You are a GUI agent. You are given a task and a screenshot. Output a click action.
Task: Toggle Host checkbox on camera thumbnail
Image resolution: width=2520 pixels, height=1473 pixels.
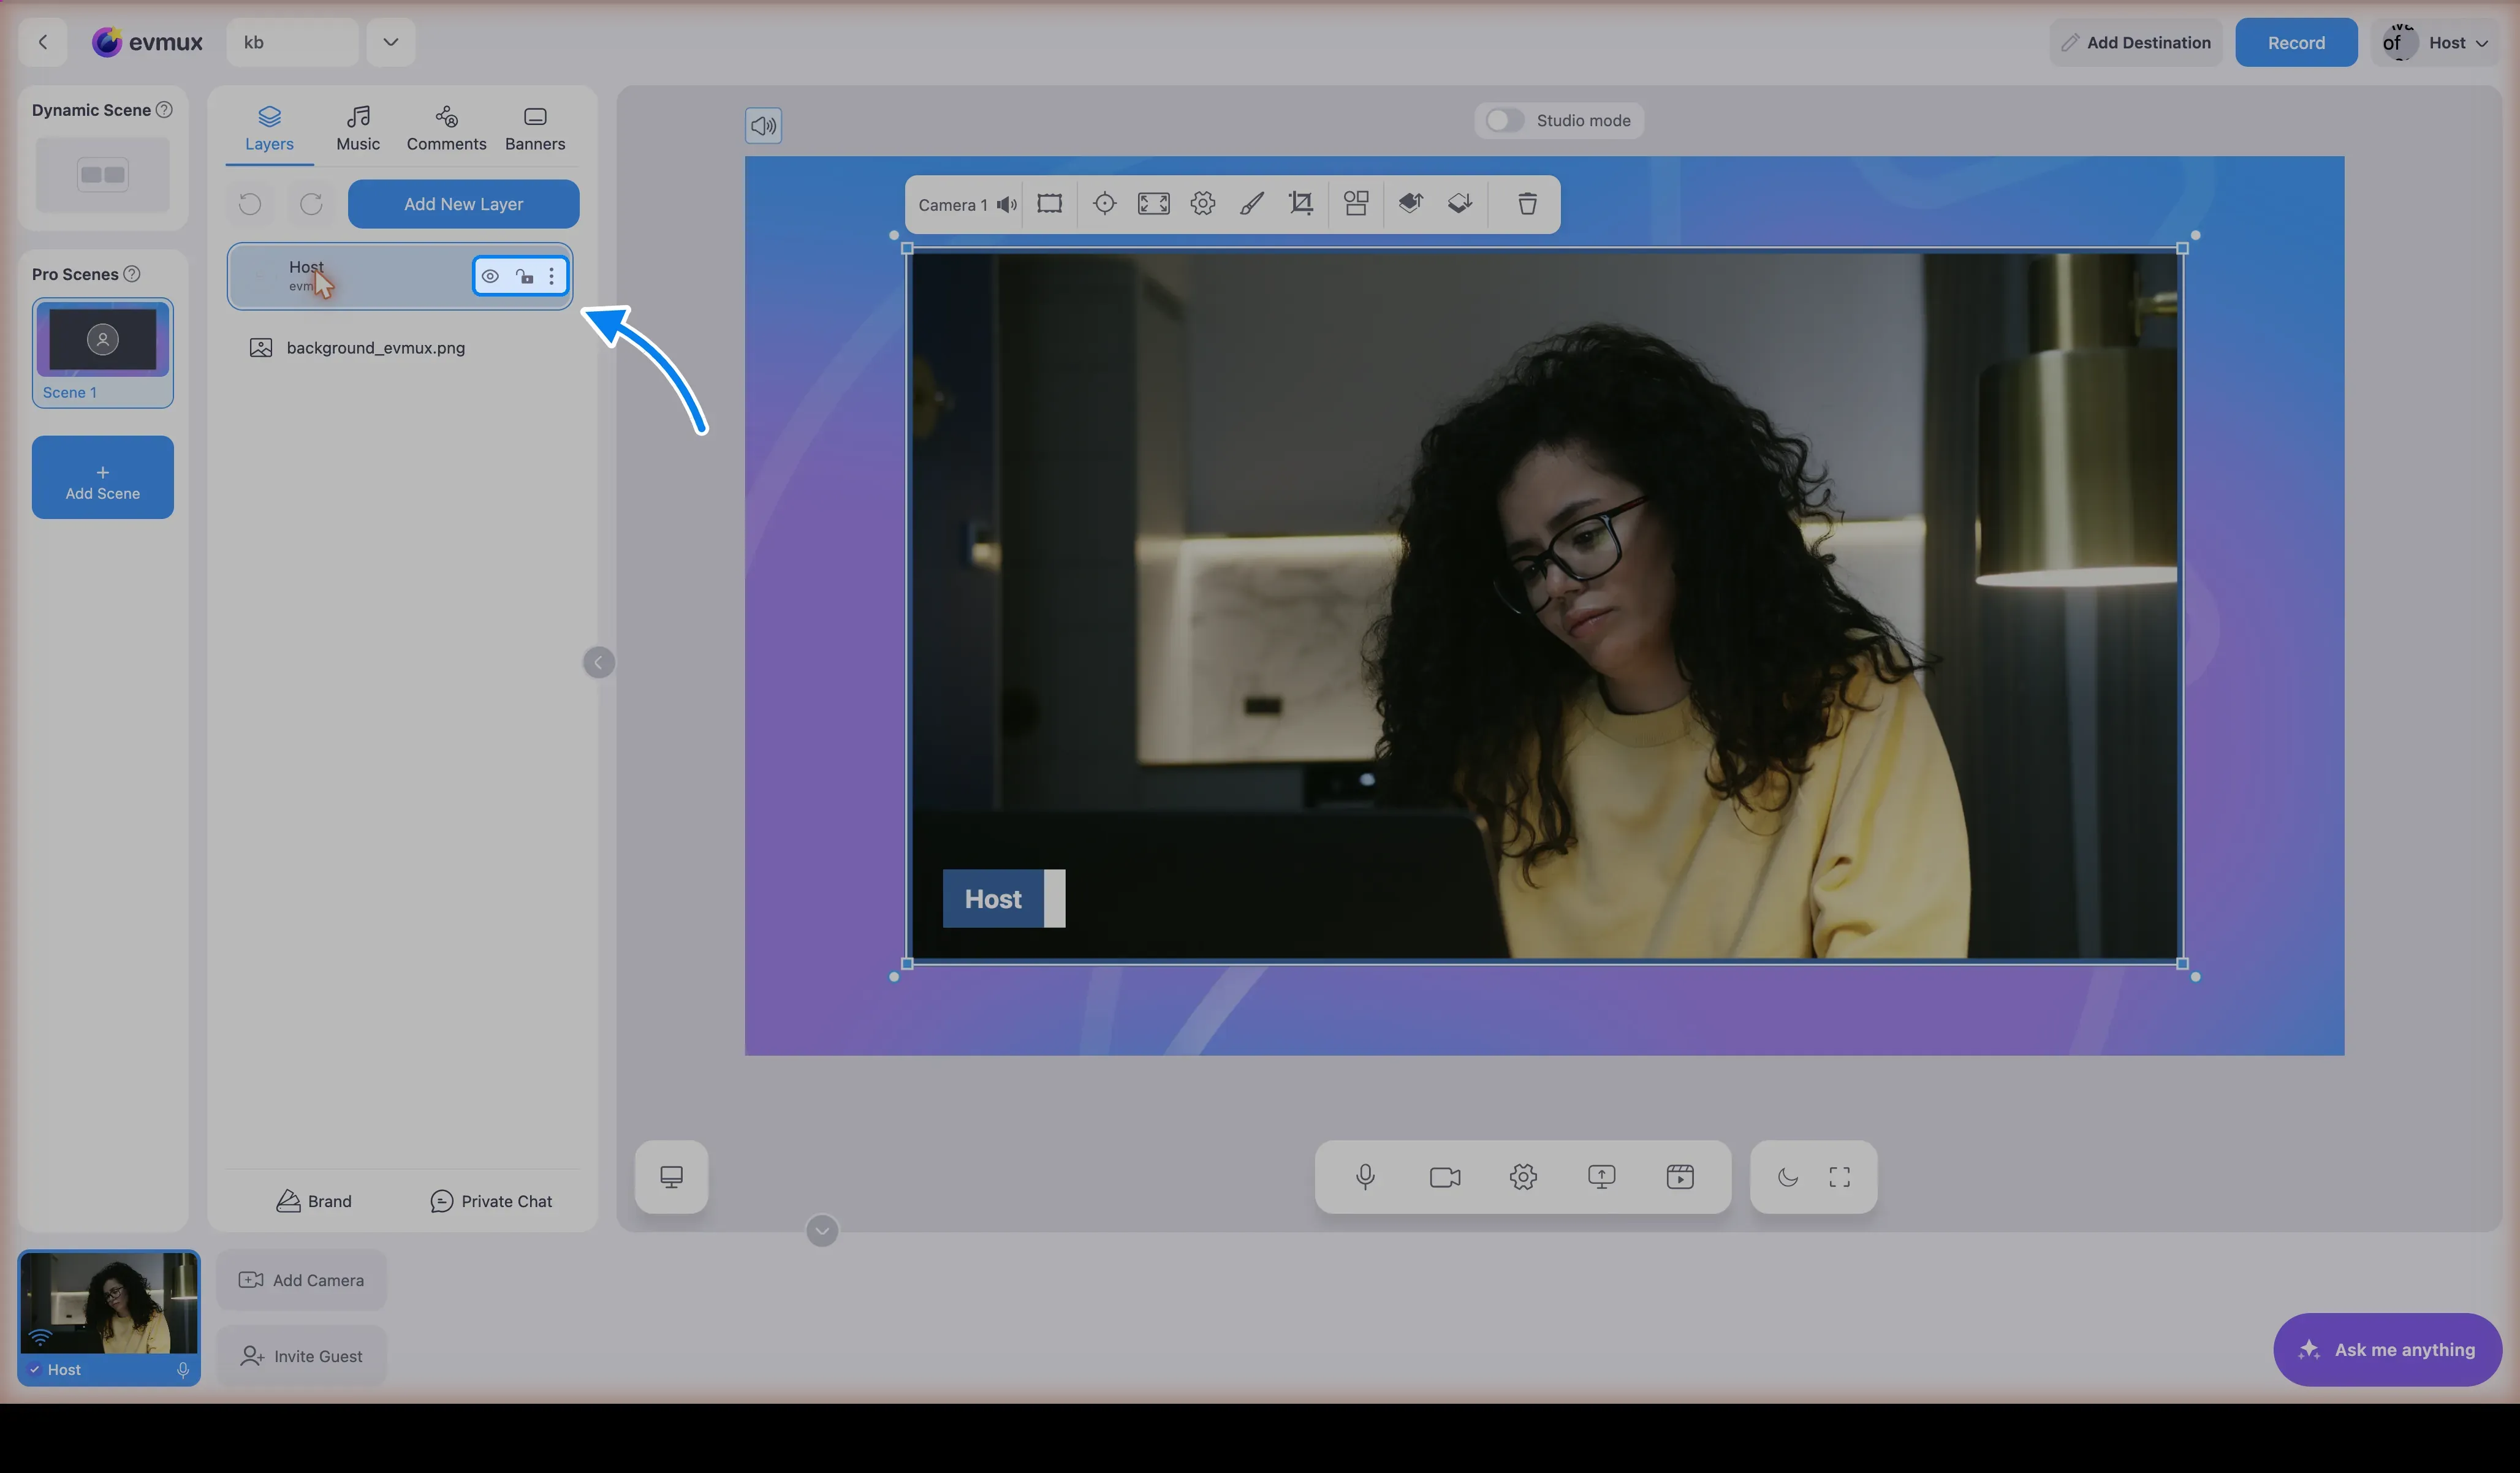tap(35, 1369)
